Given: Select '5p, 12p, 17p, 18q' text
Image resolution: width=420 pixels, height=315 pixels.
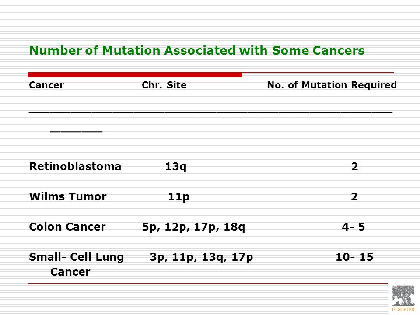Looking at the screenshot, I should click(x=193, y=227).
